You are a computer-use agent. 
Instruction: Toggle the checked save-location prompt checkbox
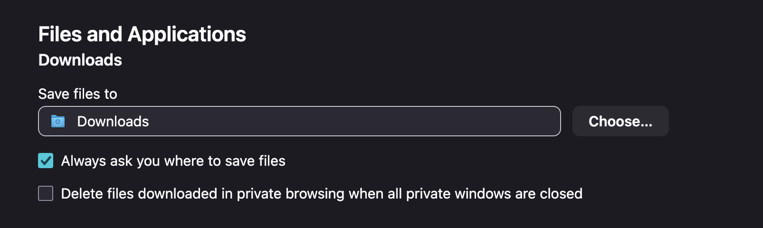click(x=46, y=161)
